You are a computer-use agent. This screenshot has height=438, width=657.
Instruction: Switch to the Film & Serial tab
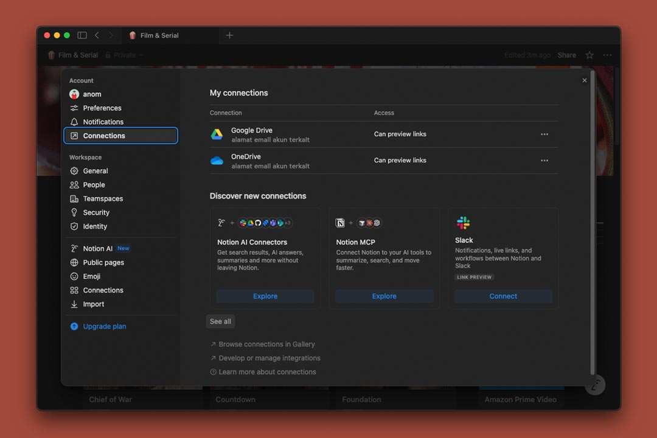coord(171,35)
